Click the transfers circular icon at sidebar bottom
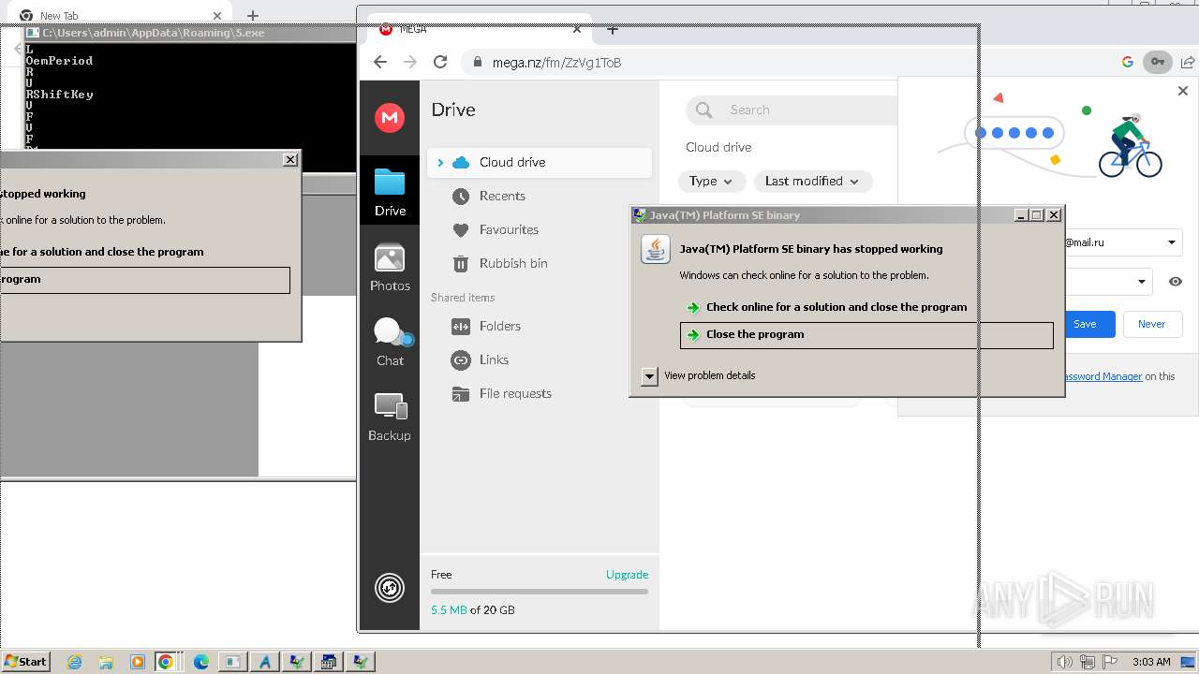1199x674 pixels. point(390,587)
